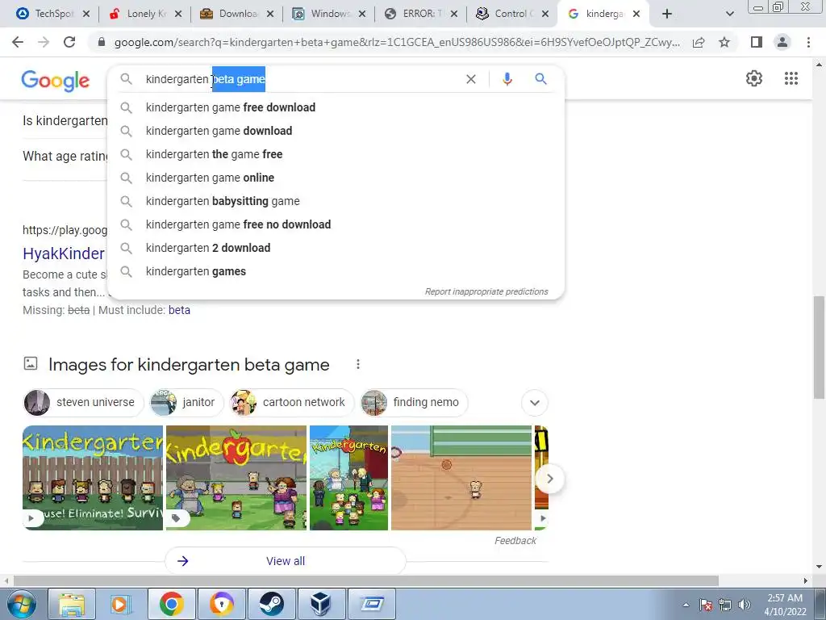Open a new browser tab

(x=667, y=14)
